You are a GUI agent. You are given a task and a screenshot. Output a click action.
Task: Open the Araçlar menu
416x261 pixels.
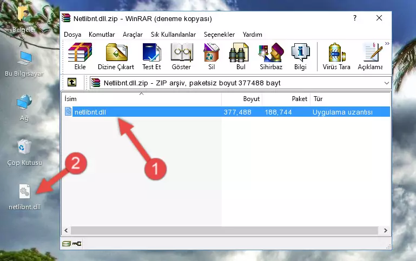133,35
